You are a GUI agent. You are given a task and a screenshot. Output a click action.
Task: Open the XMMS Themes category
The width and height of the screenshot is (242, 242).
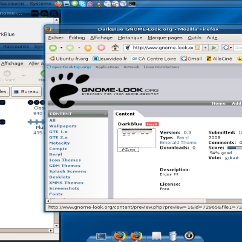pos(67,183)
